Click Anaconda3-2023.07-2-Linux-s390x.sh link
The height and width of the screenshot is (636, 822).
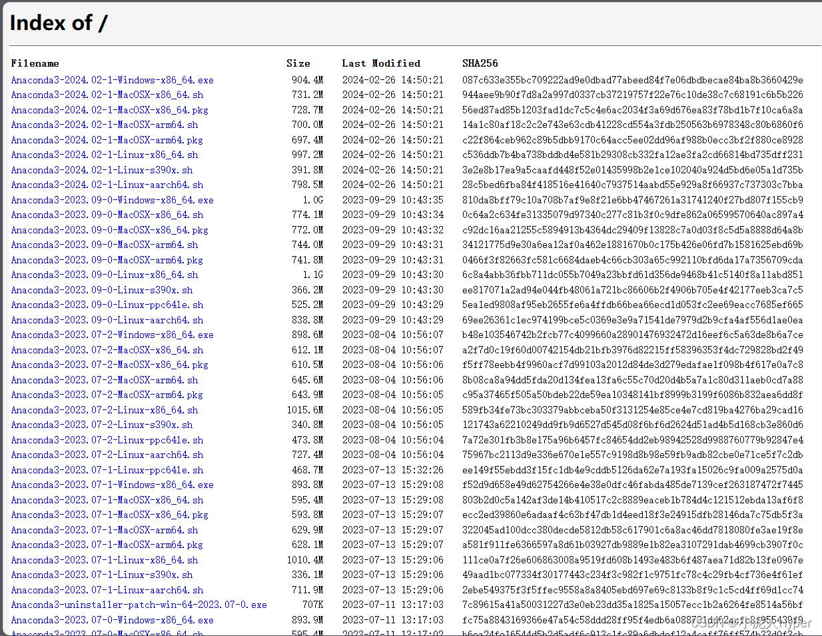[101, 425]
